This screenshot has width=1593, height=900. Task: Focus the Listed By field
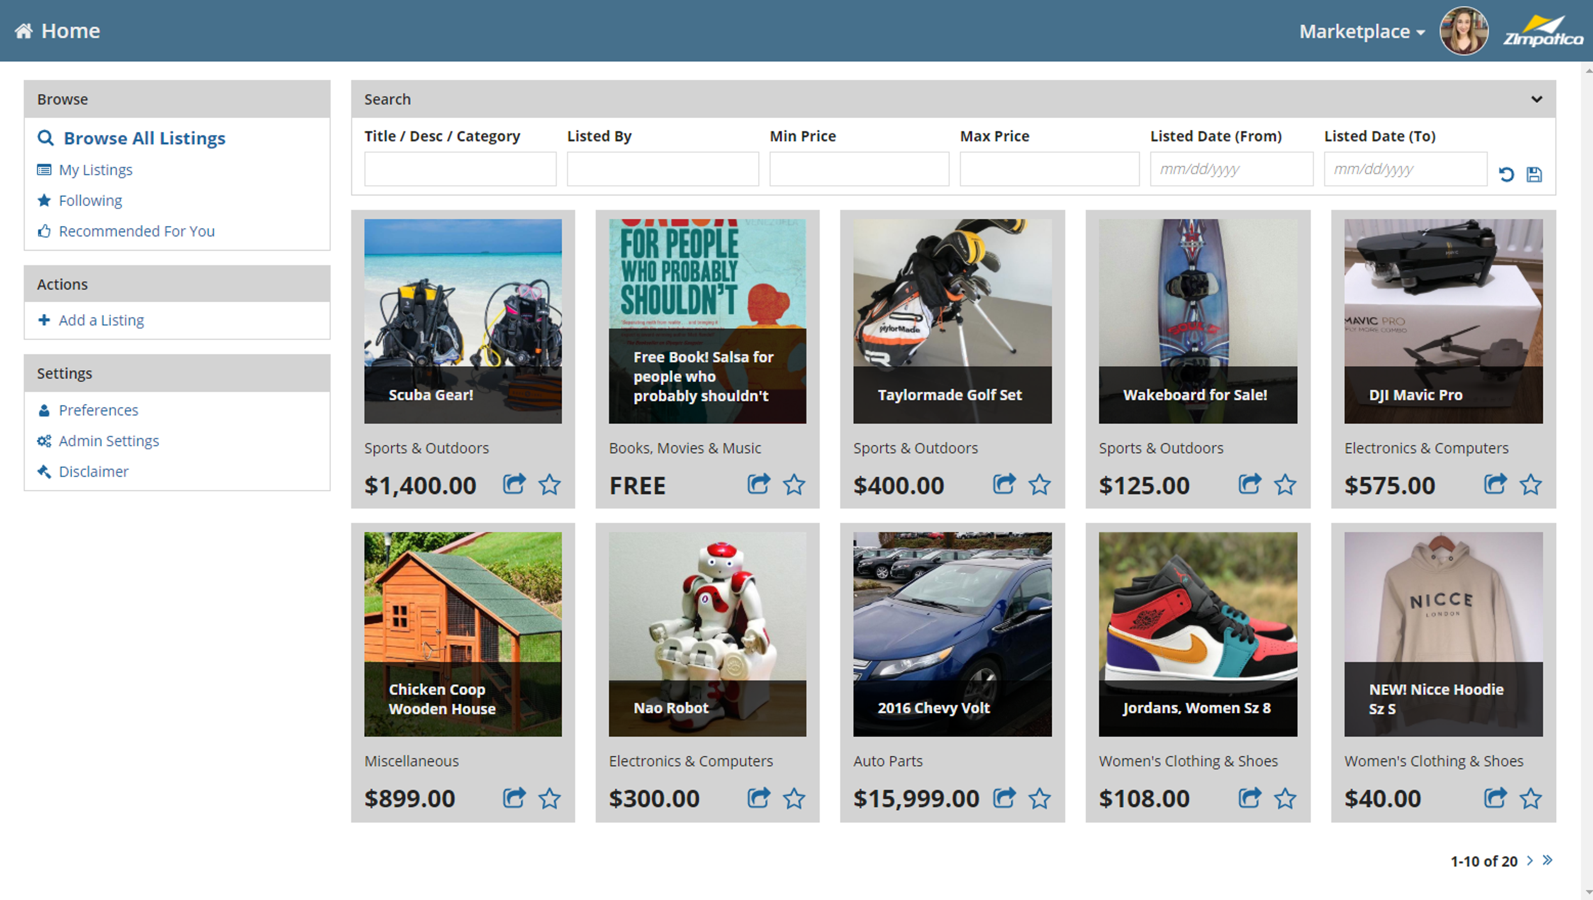pyautogui.click(x=663, y=169)
